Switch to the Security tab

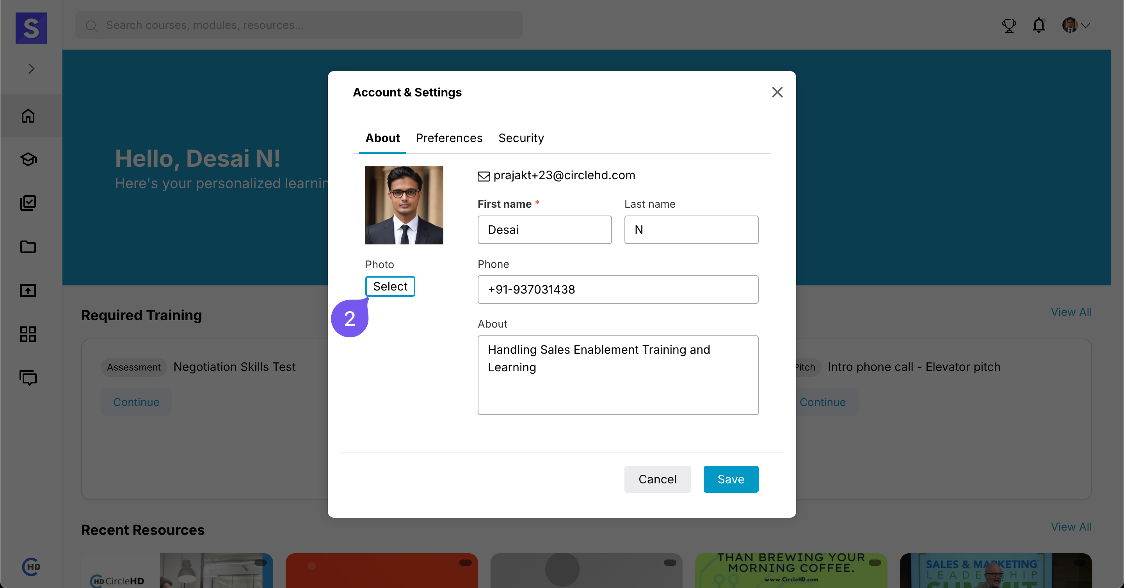[x=521, y=138]
